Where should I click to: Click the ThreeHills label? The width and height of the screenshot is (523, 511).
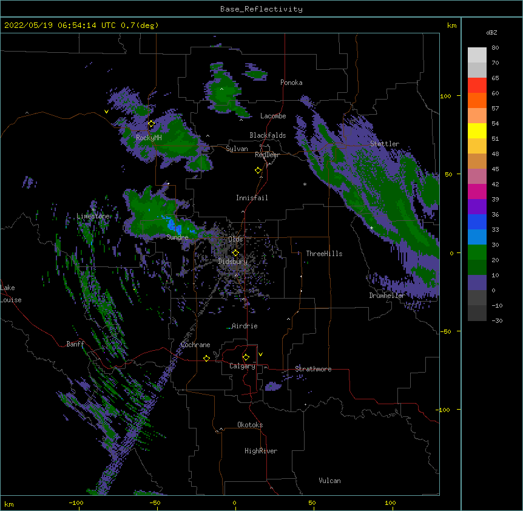324,254
